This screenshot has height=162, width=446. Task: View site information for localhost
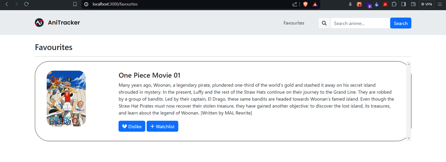[x=86, y=4]
